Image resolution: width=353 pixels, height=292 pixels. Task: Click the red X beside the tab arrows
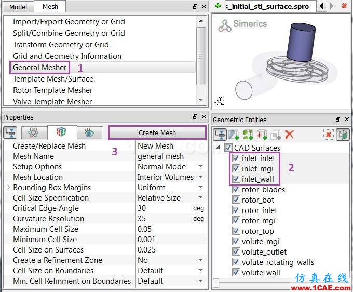coord(344,6)
